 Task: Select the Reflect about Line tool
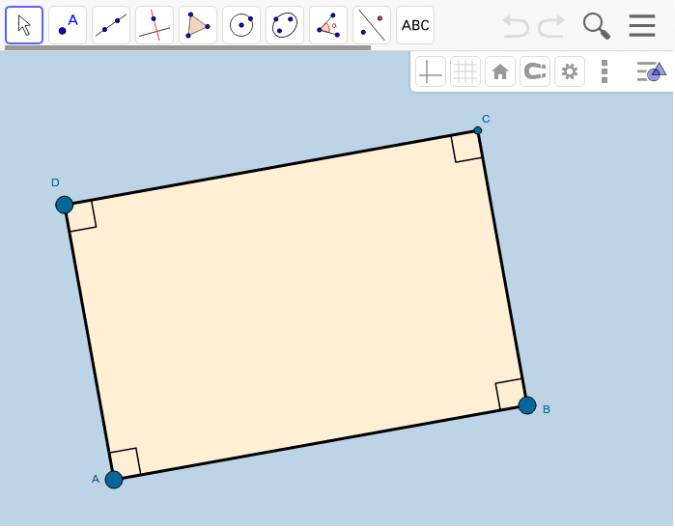[372, 25]
